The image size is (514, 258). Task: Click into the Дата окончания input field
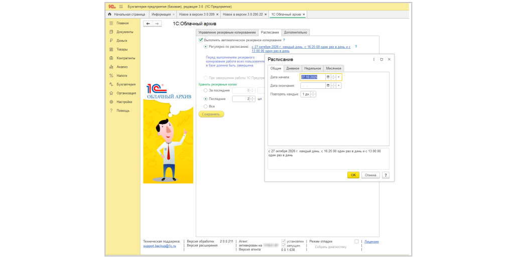(313, 85)
